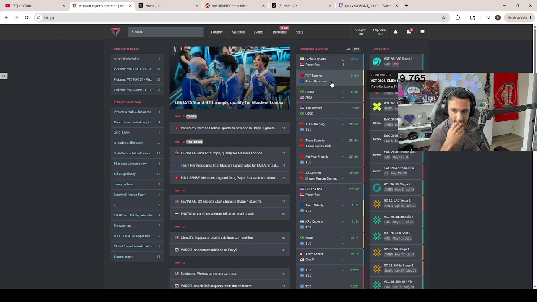Close the YouTube tab
The image size is (537, 302).
coord(64,6)
